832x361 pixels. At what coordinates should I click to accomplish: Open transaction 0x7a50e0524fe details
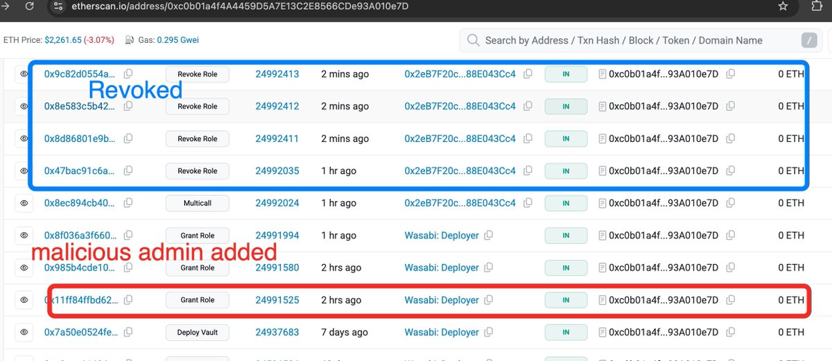80,333
